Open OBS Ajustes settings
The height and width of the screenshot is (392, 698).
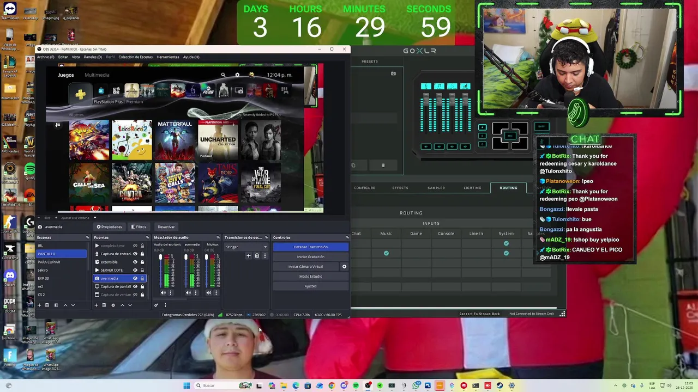click(310, 286)
